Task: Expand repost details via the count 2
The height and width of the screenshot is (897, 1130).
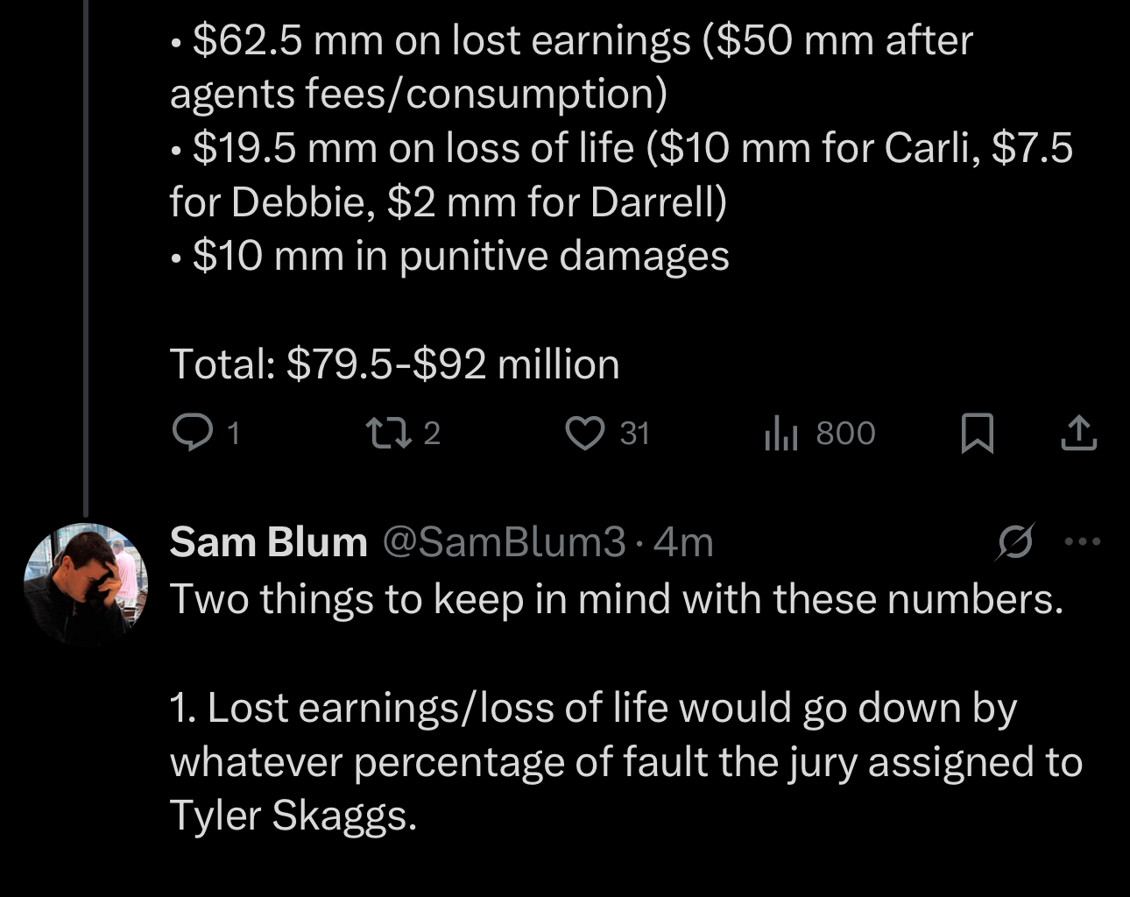Action: pyautogui.click(x=430, y=432)
